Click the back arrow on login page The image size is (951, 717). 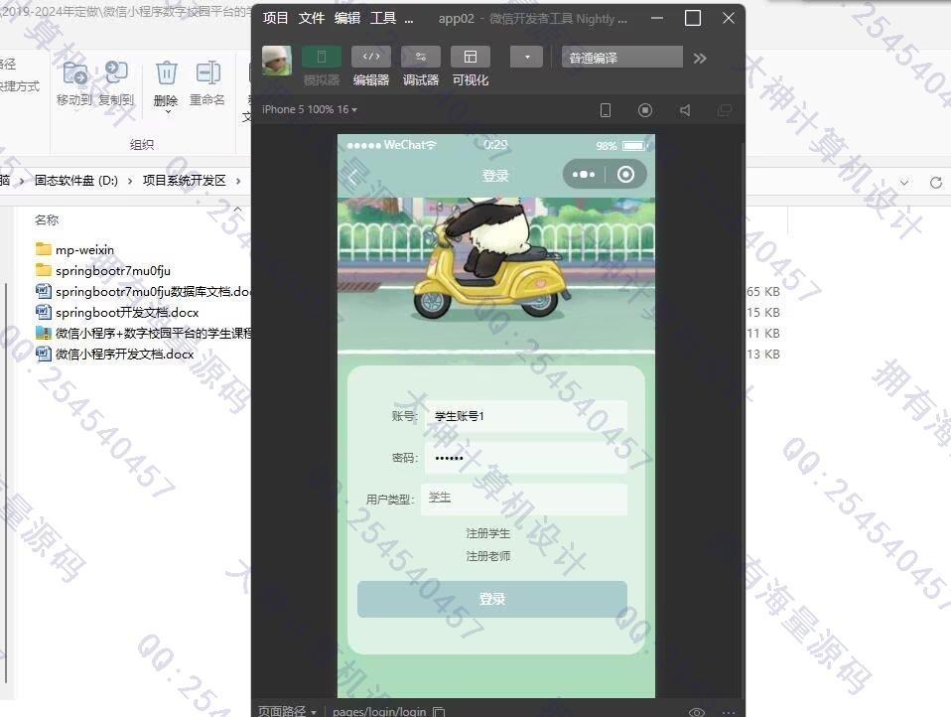click(353, 177)
